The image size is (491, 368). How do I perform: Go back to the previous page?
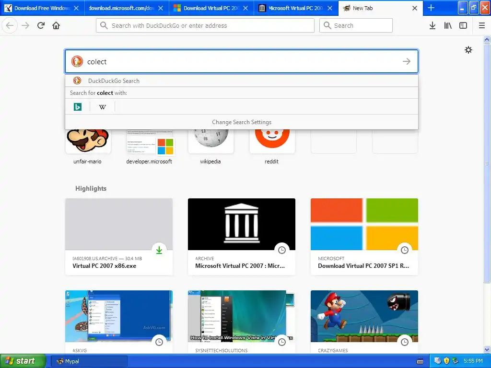coord(10,25)
